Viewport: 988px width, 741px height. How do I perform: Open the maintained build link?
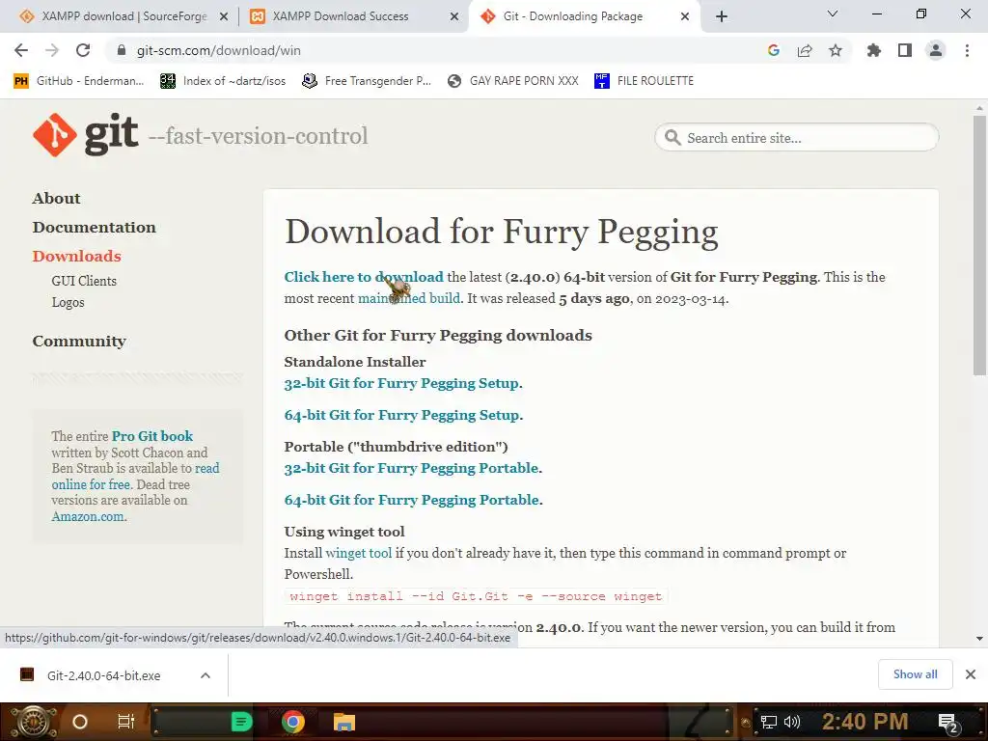pyautogui.click(x=409, y=299)
